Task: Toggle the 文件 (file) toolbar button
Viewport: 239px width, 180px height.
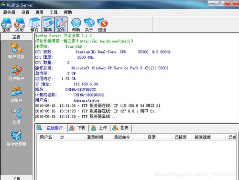Action: click(61, 24)
